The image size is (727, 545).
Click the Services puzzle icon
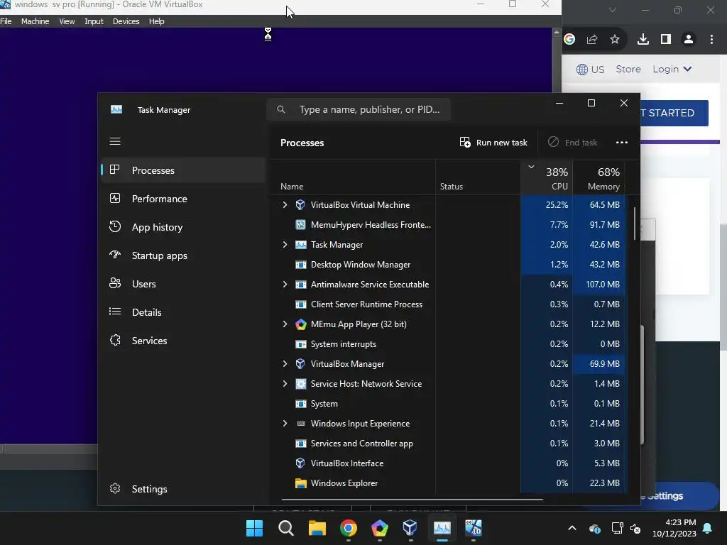pos(115,340)
